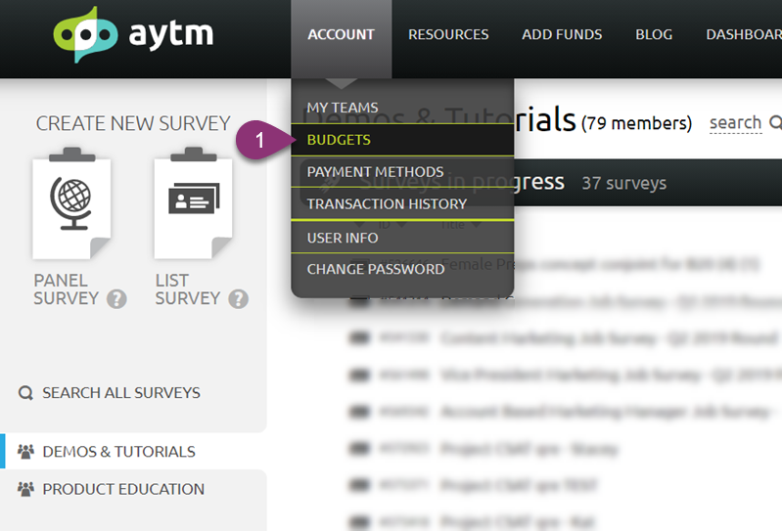
Task: Click the aytm logo
Action: (134, 34)
